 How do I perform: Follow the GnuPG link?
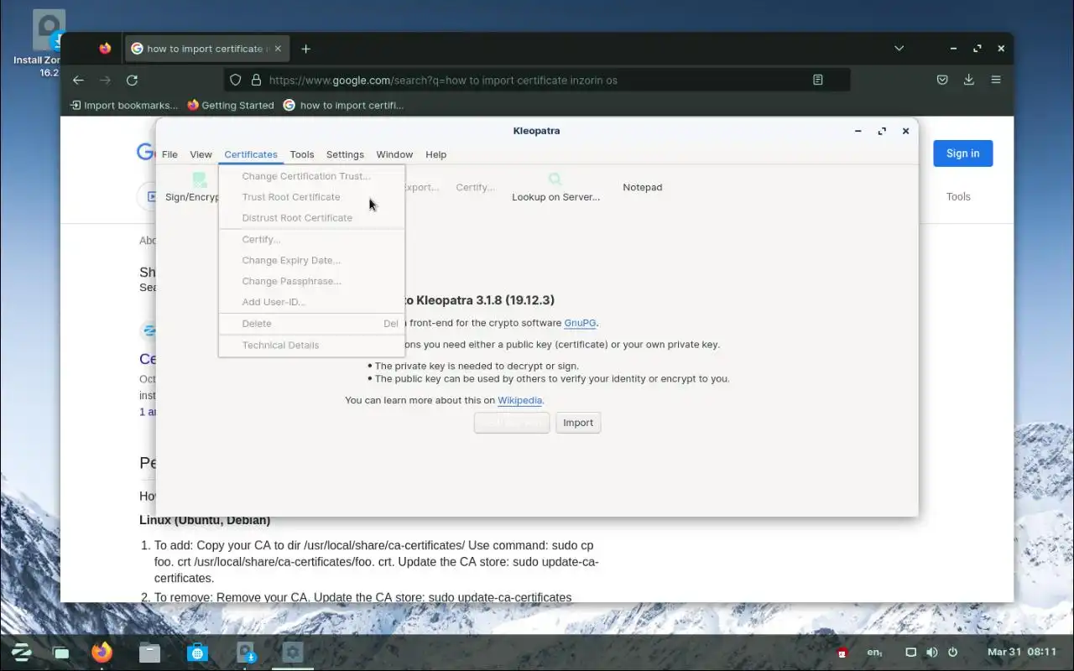coord(580,323)
